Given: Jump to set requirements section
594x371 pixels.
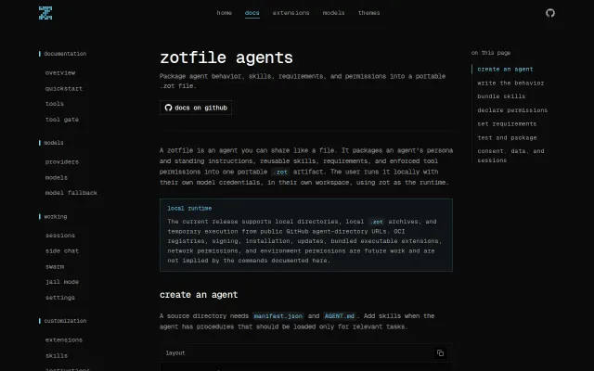Looking at the screenshot, I should (x=507, y=124).
